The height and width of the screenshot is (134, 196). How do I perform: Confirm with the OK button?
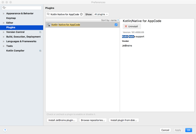click(189, 130)
